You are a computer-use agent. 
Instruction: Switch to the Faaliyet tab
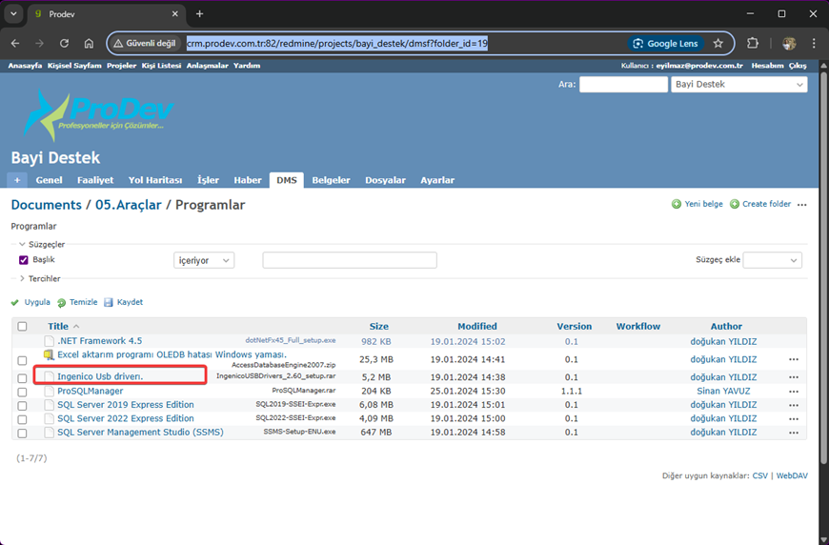coord(95,180)
